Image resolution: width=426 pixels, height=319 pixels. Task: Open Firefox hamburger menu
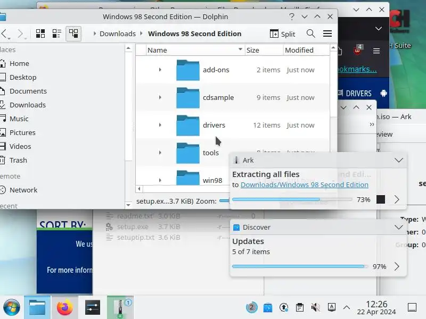coord(376,51)
